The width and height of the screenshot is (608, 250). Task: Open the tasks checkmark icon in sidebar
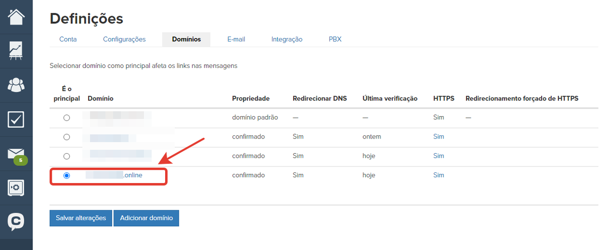point(16,119)
